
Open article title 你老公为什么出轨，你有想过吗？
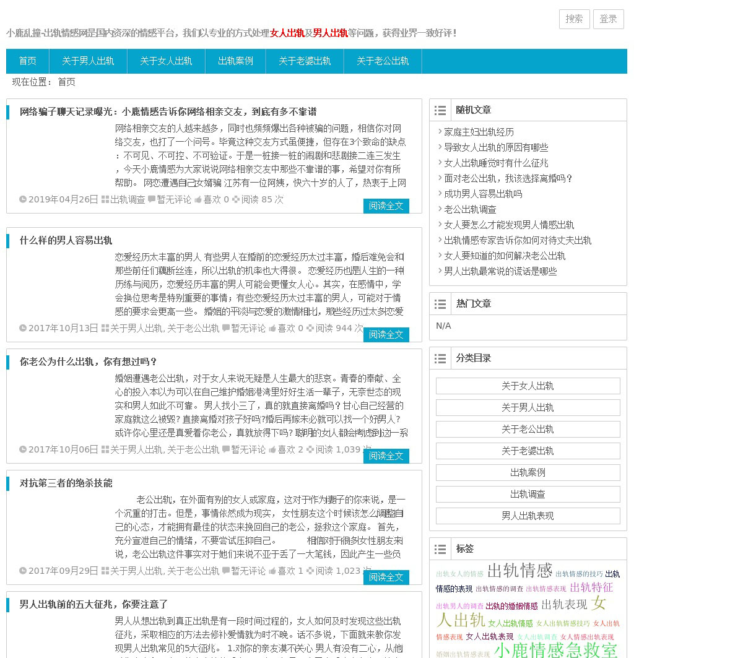(x=89, y=361)
